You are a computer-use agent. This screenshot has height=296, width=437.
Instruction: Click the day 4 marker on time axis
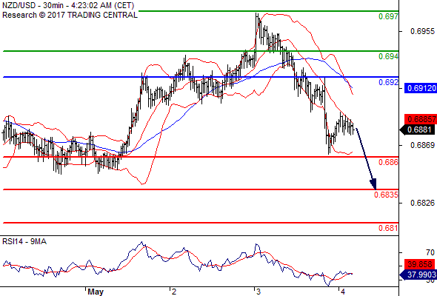(342, 292)
